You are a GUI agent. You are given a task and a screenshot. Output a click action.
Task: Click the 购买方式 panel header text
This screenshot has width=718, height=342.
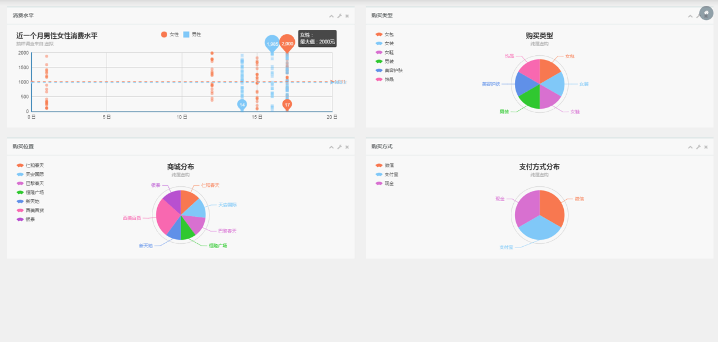(x=382, y=147)
